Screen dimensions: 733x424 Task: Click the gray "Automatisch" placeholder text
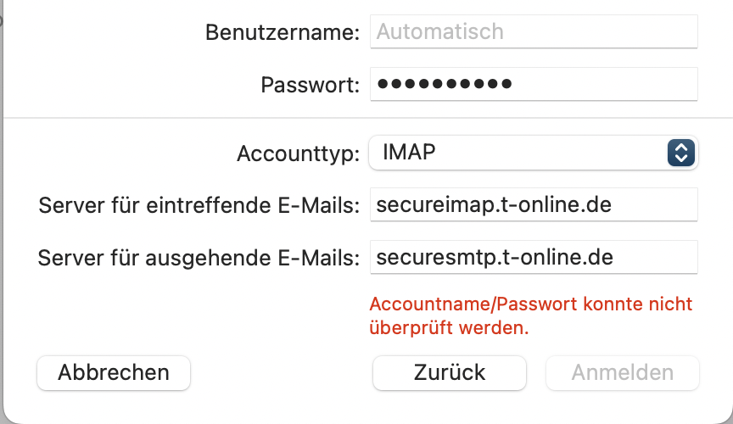(x=439, y=32)
